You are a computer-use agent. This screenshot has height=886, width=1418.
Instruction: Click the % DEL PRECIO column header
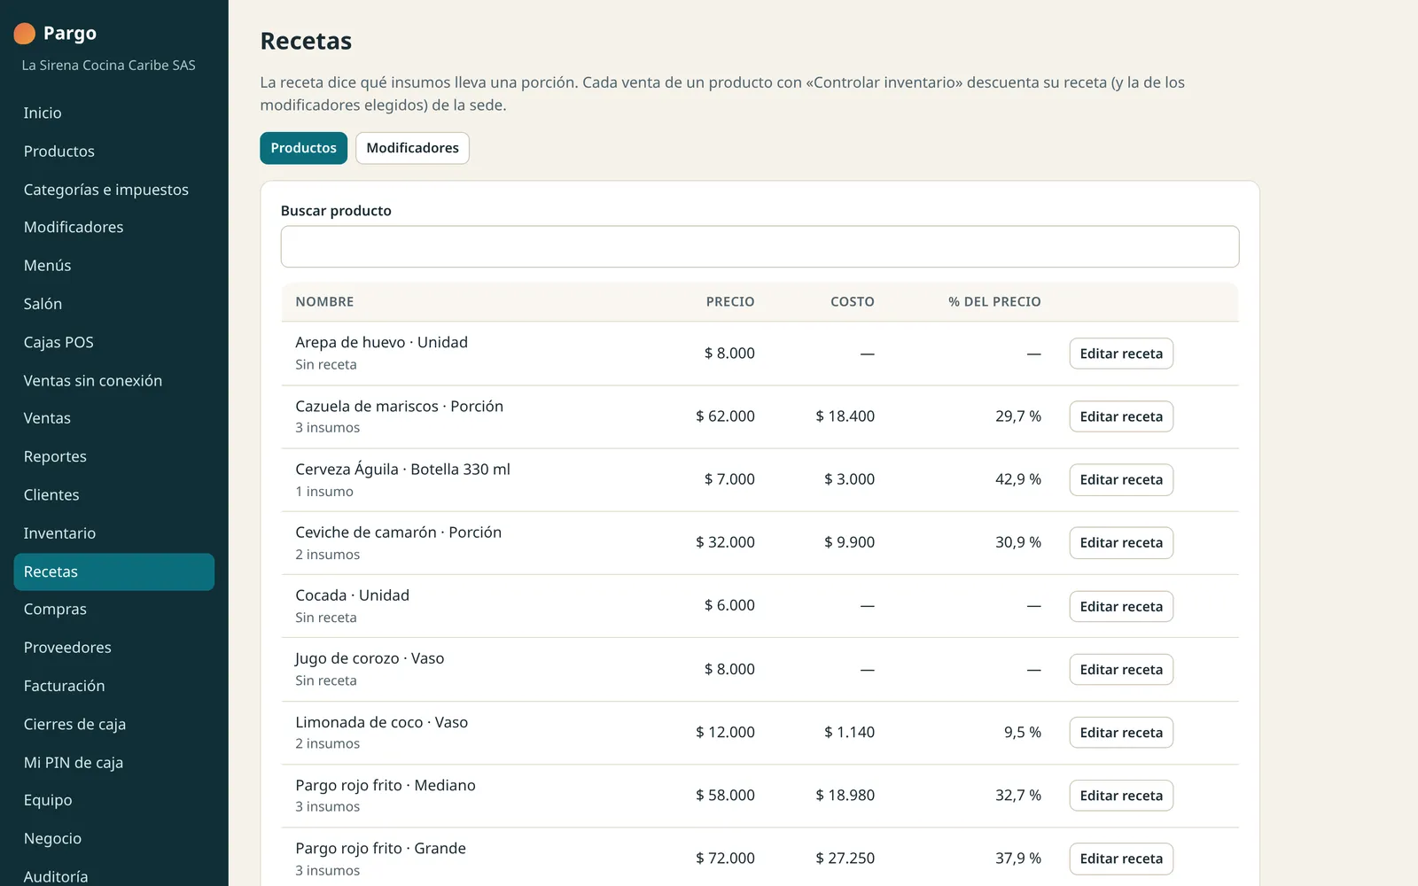pyautogui.click(x=994, y=302)
